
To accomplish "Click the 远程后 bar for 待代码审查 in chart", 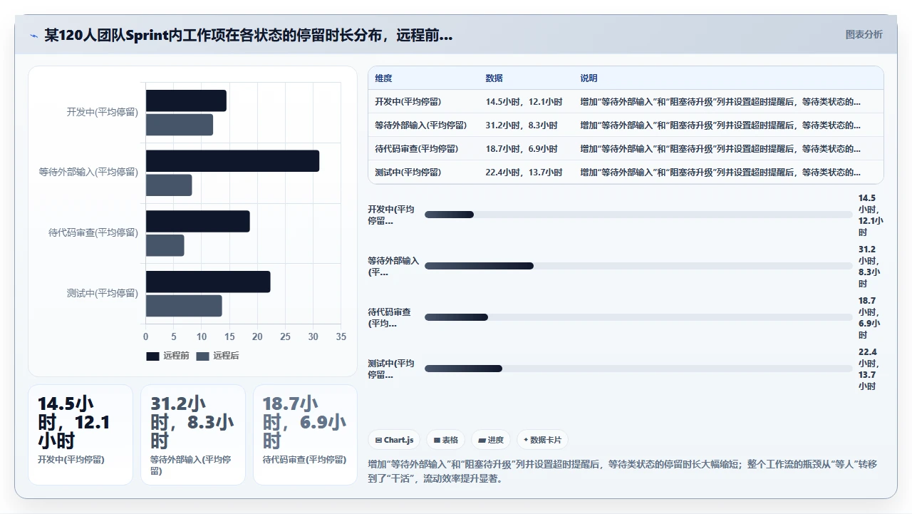I will 165,245.
